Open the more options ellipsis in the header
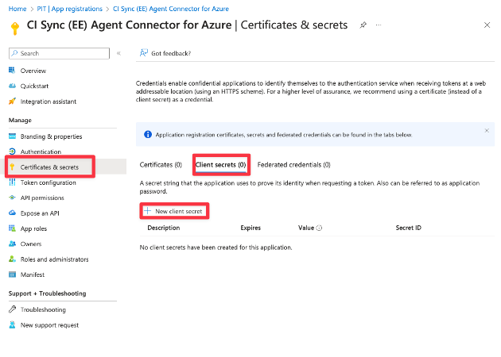The height and width of the screenshot is (357, 501). pos(379,25)
